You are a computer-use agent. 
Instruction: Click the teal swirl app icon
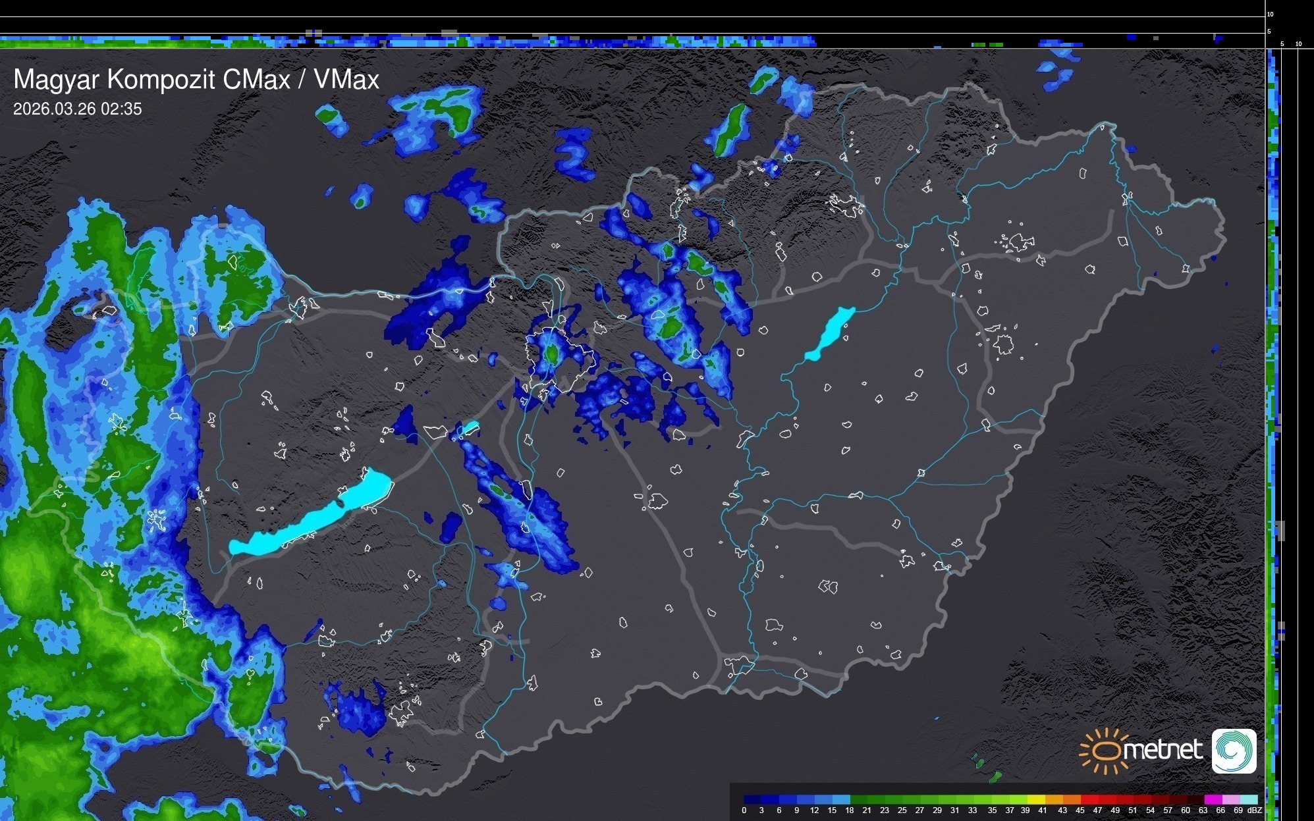pyautogui.click(x=1234, y=751)
